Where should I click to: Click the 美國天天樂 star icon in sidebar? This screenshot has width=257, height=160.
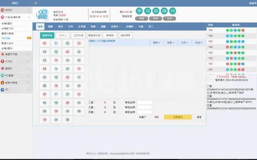(3, 54)
